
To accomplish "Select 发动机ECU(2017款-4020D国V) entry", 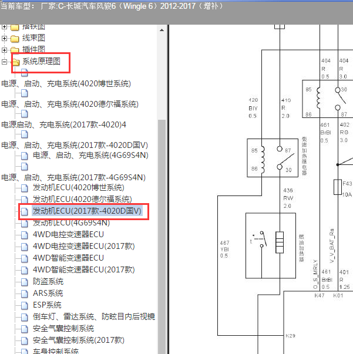I will coord(87,211).
